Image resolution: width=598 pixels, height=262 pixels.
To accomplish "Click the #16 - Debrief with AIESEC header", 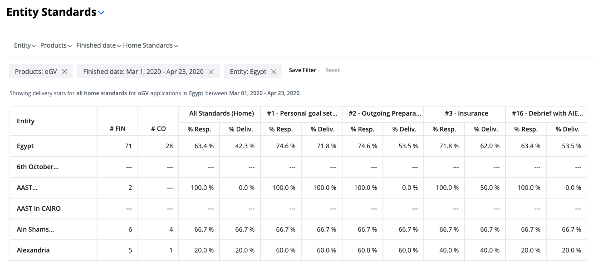I will (x=546, y=113).
